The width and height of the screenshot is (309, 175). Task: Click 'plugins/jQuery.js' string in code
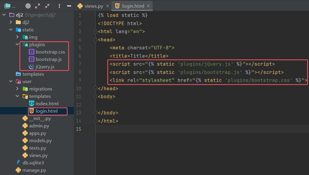205,64
